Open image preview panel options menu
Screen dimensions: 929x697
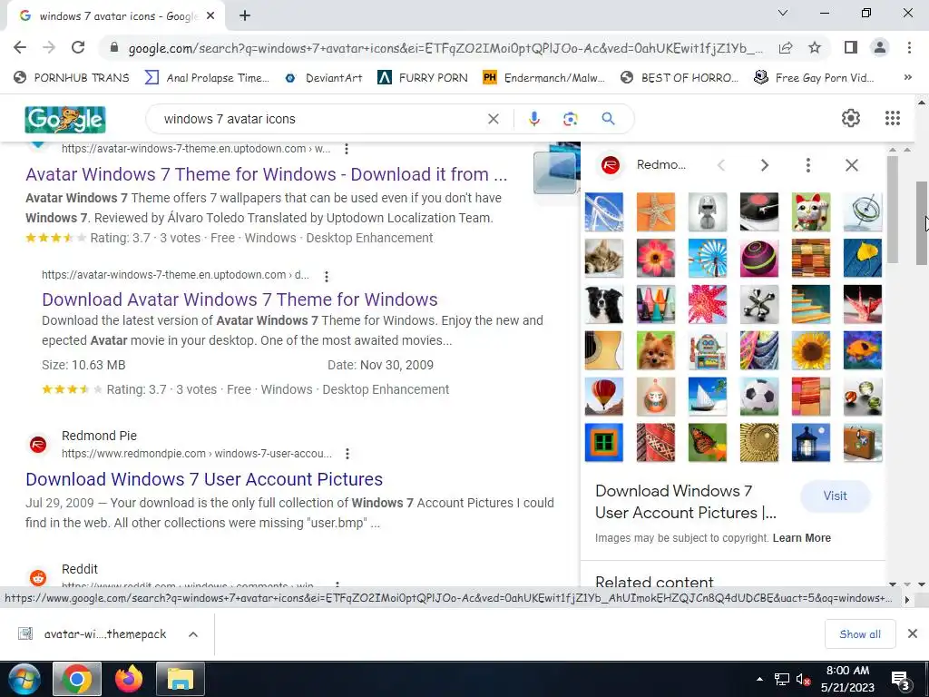(x=808, y=165)
